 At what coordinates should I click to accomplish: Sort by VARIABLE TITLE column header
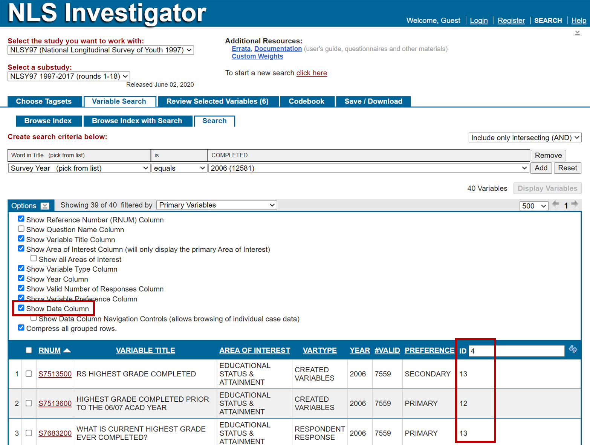point(145,350)
